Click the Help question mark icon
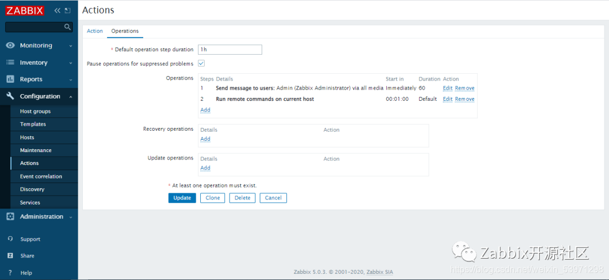 [x=11, y=273]
